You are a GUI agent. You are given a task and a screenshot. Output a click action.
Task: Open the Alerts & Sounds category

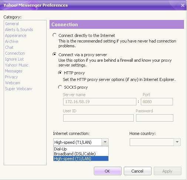pyautogui.click(x=19, y=30)
